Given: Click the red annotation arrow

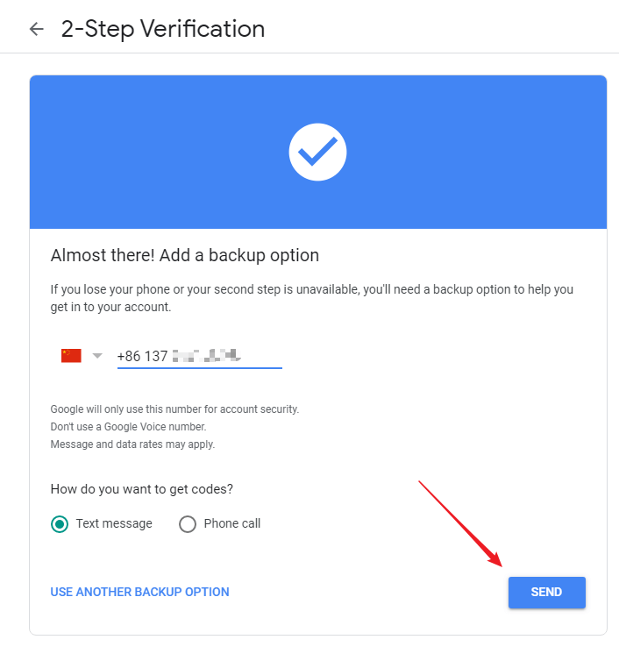Looking at the screenshot, I should (x=459, y=523).
